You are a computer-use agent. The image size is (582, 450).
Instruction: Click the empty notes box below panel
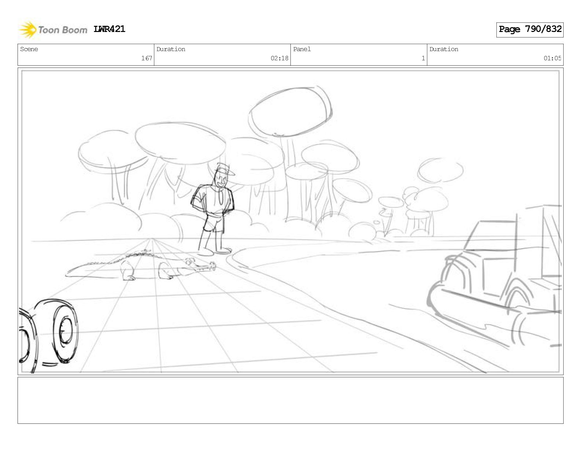[290, 400]
